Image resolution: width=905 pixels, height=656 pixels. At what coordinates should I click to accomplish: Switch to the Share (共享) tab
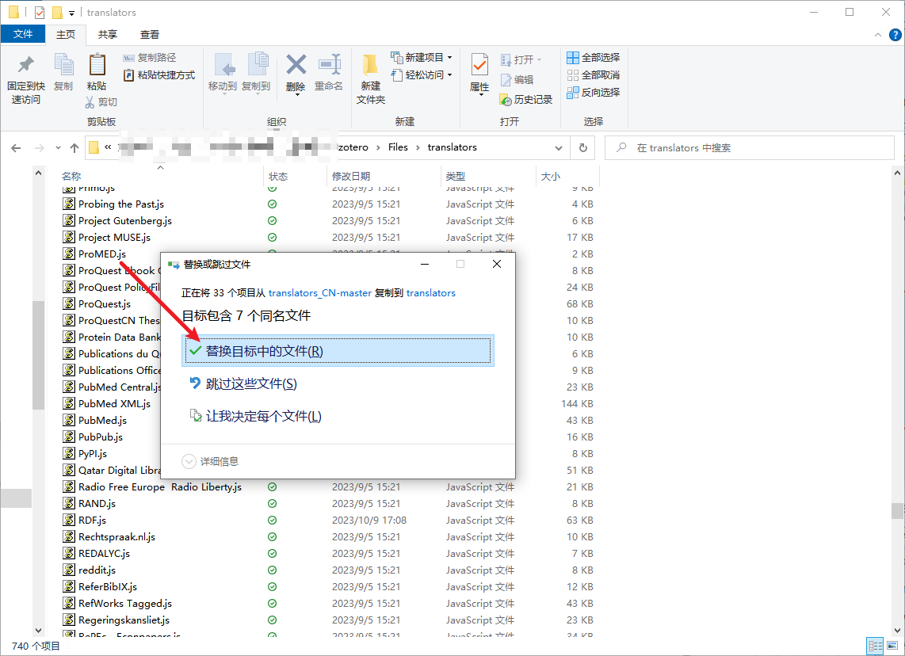tap(107, 35)
